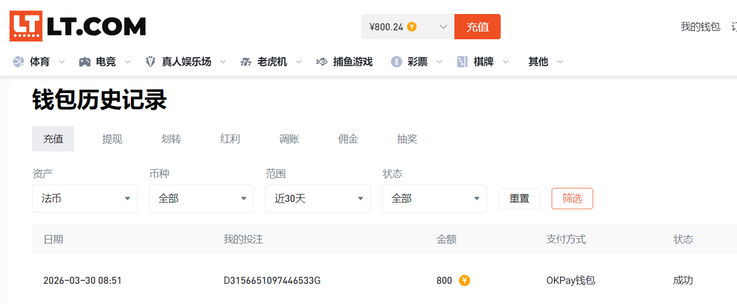Image resolution: width=737 pixels, height=304 pixels.
Task: Switch to the 提现 tab
Action: [x=112, y=139]
